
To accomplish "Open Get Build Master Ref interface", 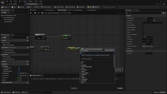I will click(x=9, y=59).
